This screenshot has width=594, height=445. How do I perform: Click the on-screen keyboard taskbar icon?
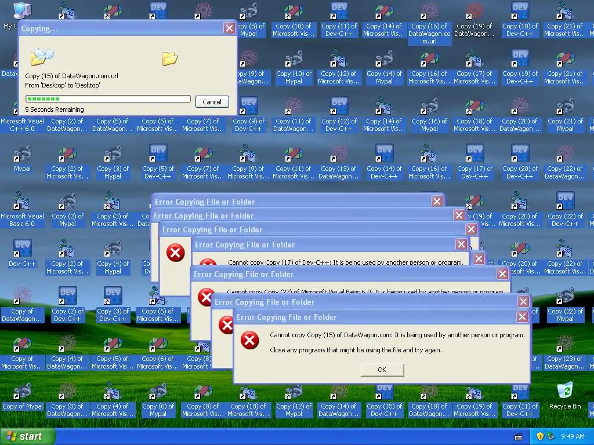point(519,437)
